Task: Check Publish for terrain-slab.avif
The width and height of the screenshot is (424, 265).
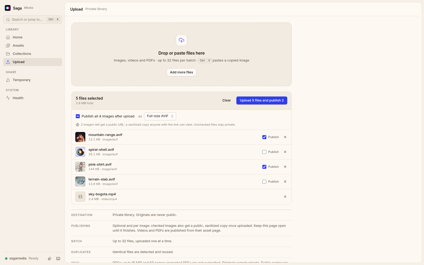Action: pyautogui.click(x=264, y=182)
